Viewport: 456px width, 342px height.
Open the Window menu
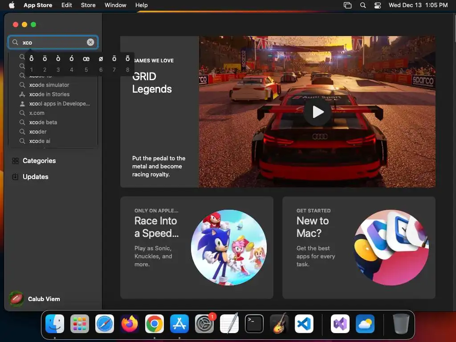click(x=115, y=5)
